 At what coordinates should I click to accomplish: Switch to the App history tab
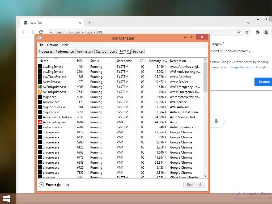pos(85,52)
